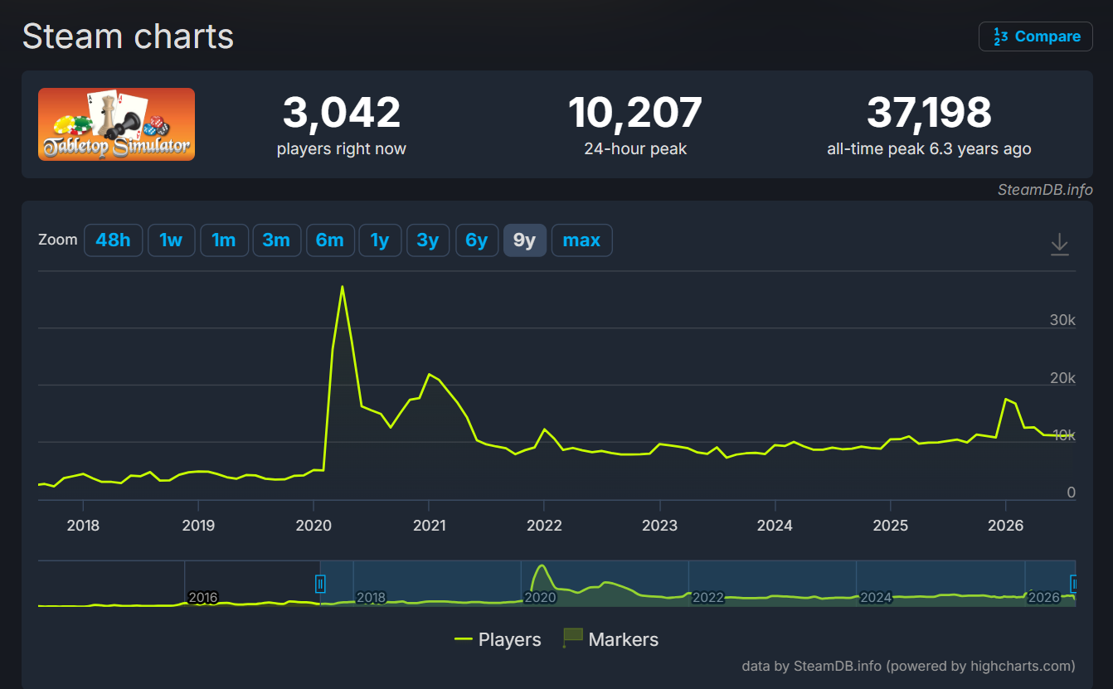The image size is (1113, 689).
Task: Click the 2020 x-axis label
Action: (313, 525)
